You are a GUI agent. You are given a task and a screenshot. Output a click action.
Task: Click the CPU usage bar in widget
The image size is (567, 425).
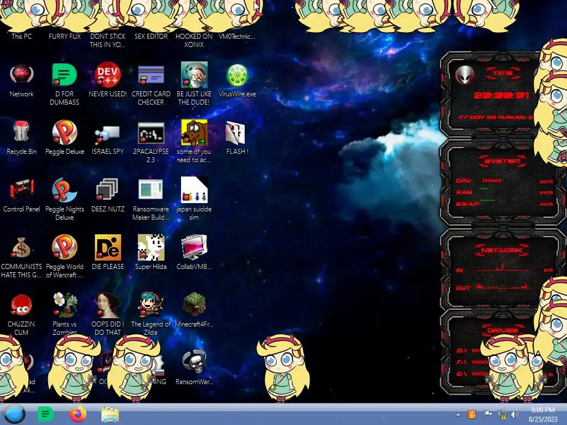(491, 180)
